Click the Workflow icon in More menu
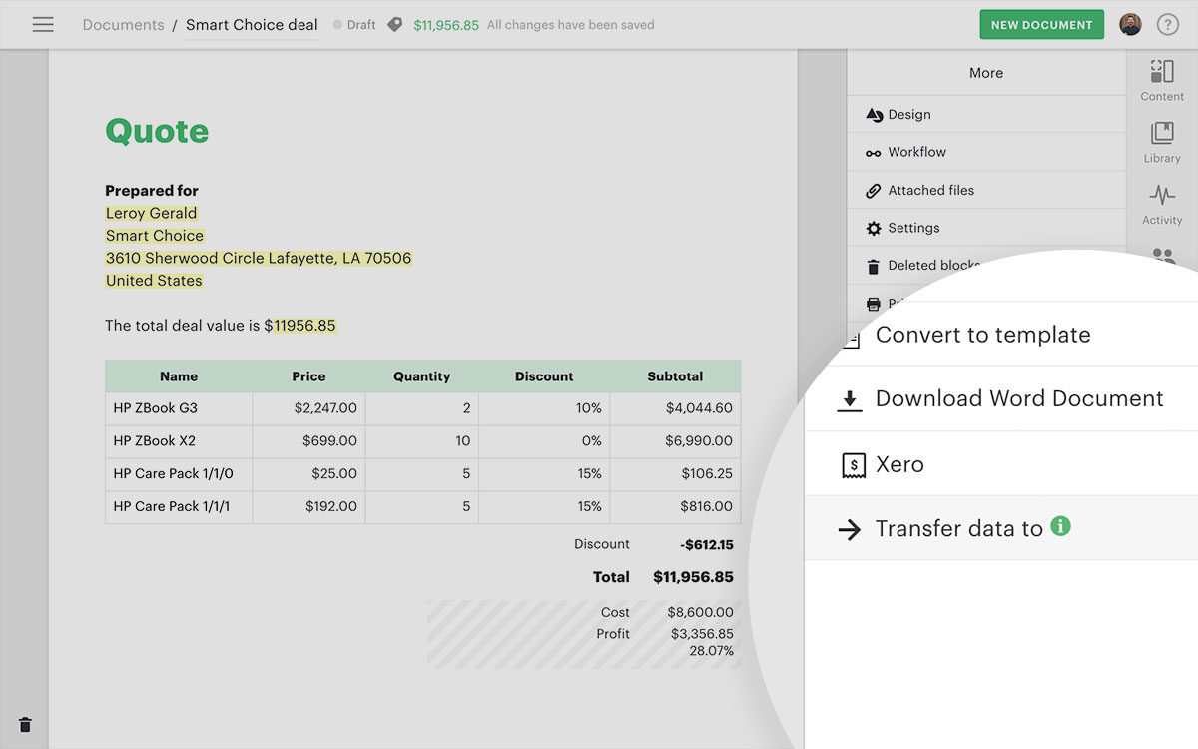1198x749 pixels. 874,153
